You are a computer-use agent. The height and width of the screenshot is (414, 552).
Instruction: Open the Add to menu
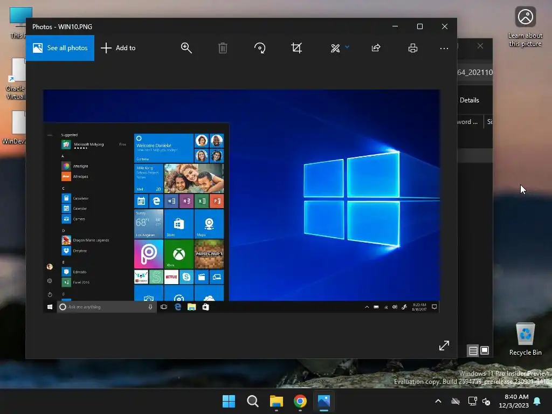click(118, 48)
